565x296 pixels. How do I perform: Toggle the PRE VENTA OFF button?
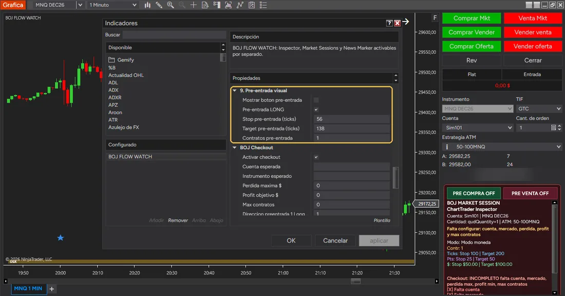(530, 193)
